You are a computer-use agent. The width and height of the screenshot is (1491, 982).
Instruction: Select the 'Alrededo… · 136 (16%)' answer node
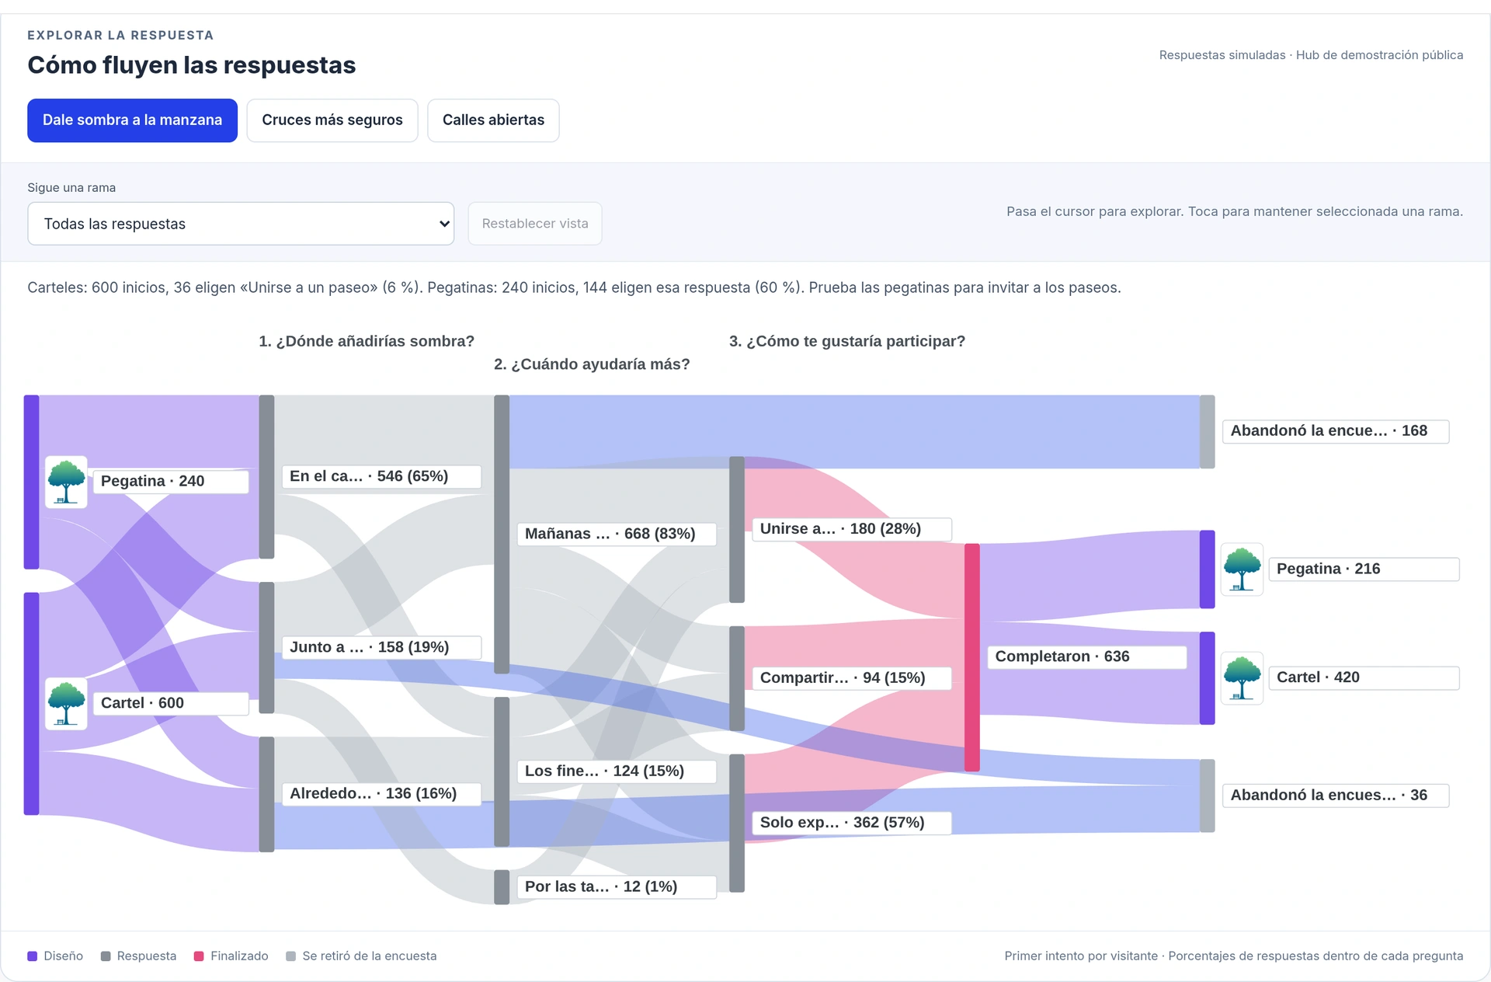point(381,793)
